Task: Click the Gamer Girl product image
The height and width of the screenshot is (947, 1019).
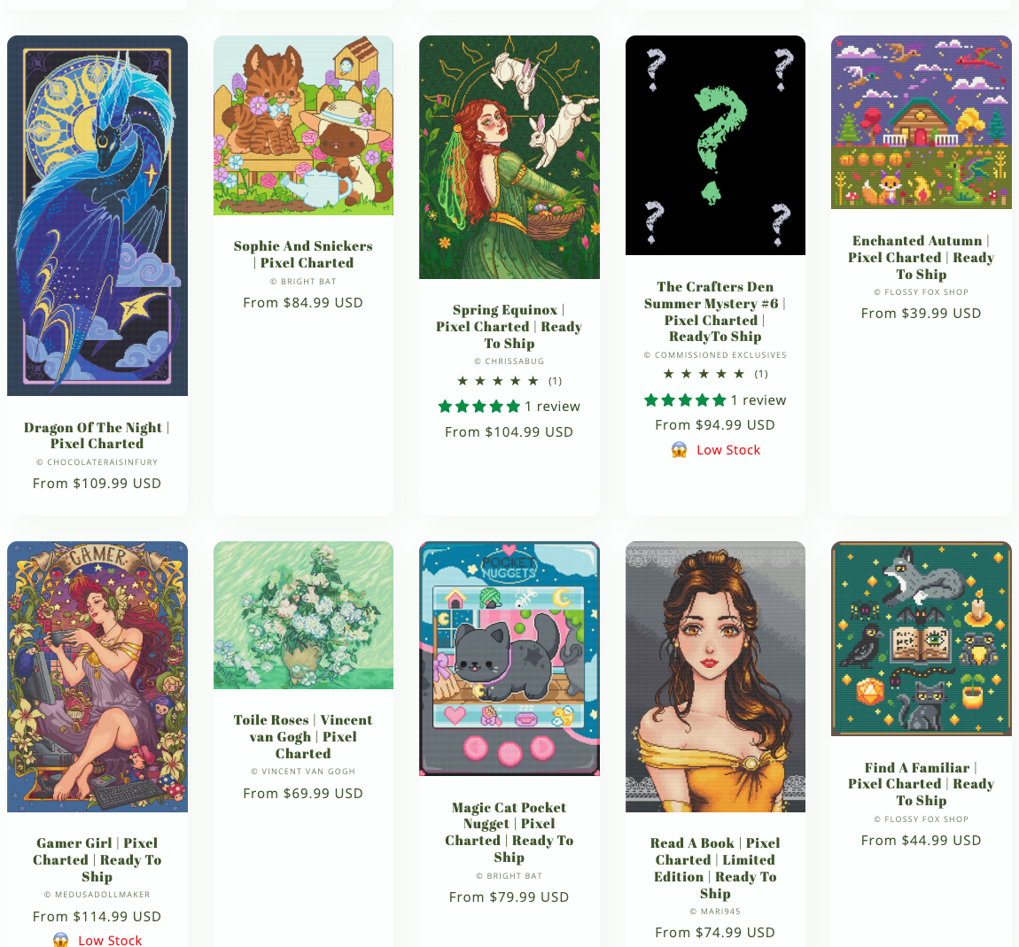Action: point(97,677)
